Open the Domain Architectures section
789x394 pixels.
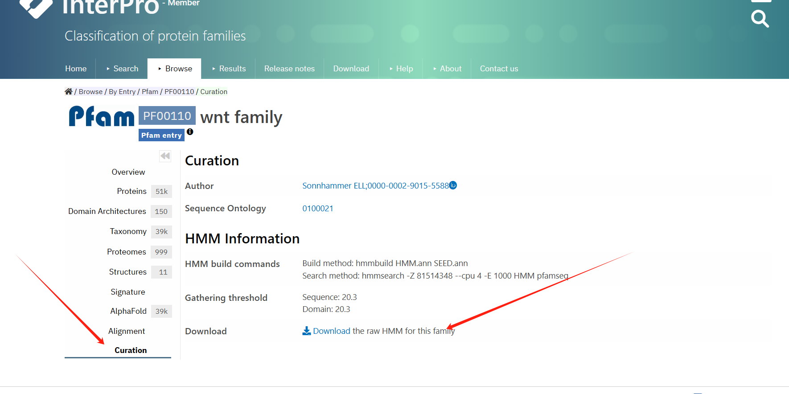click(x=107, y=211)
